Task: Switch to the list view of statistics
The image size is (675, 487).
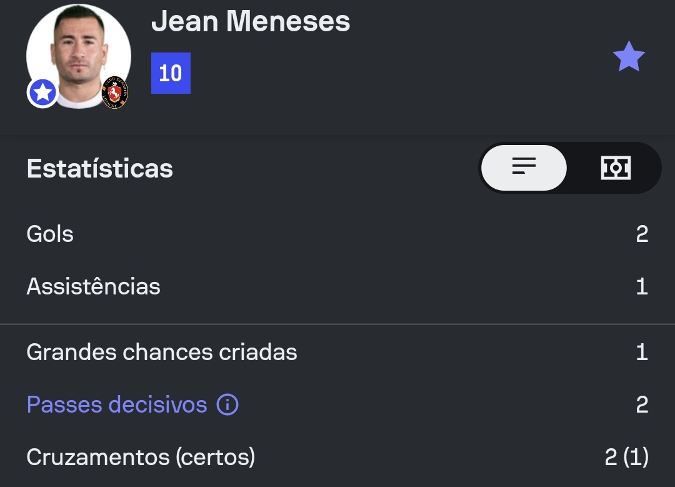Action: (x=524, y=168)
